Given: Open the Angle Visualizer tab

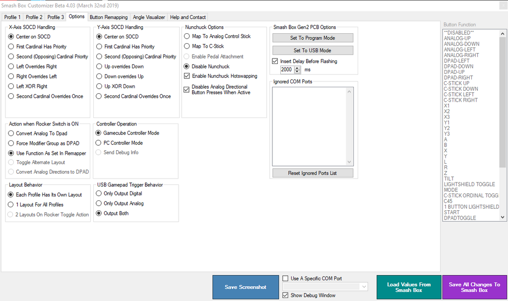Looking at the screenshot, I should click(x=149, y=17).
